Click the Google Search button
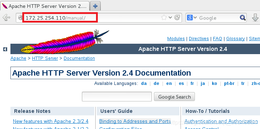Viewport: 260px width, 129px height. [x=174, y=97]
